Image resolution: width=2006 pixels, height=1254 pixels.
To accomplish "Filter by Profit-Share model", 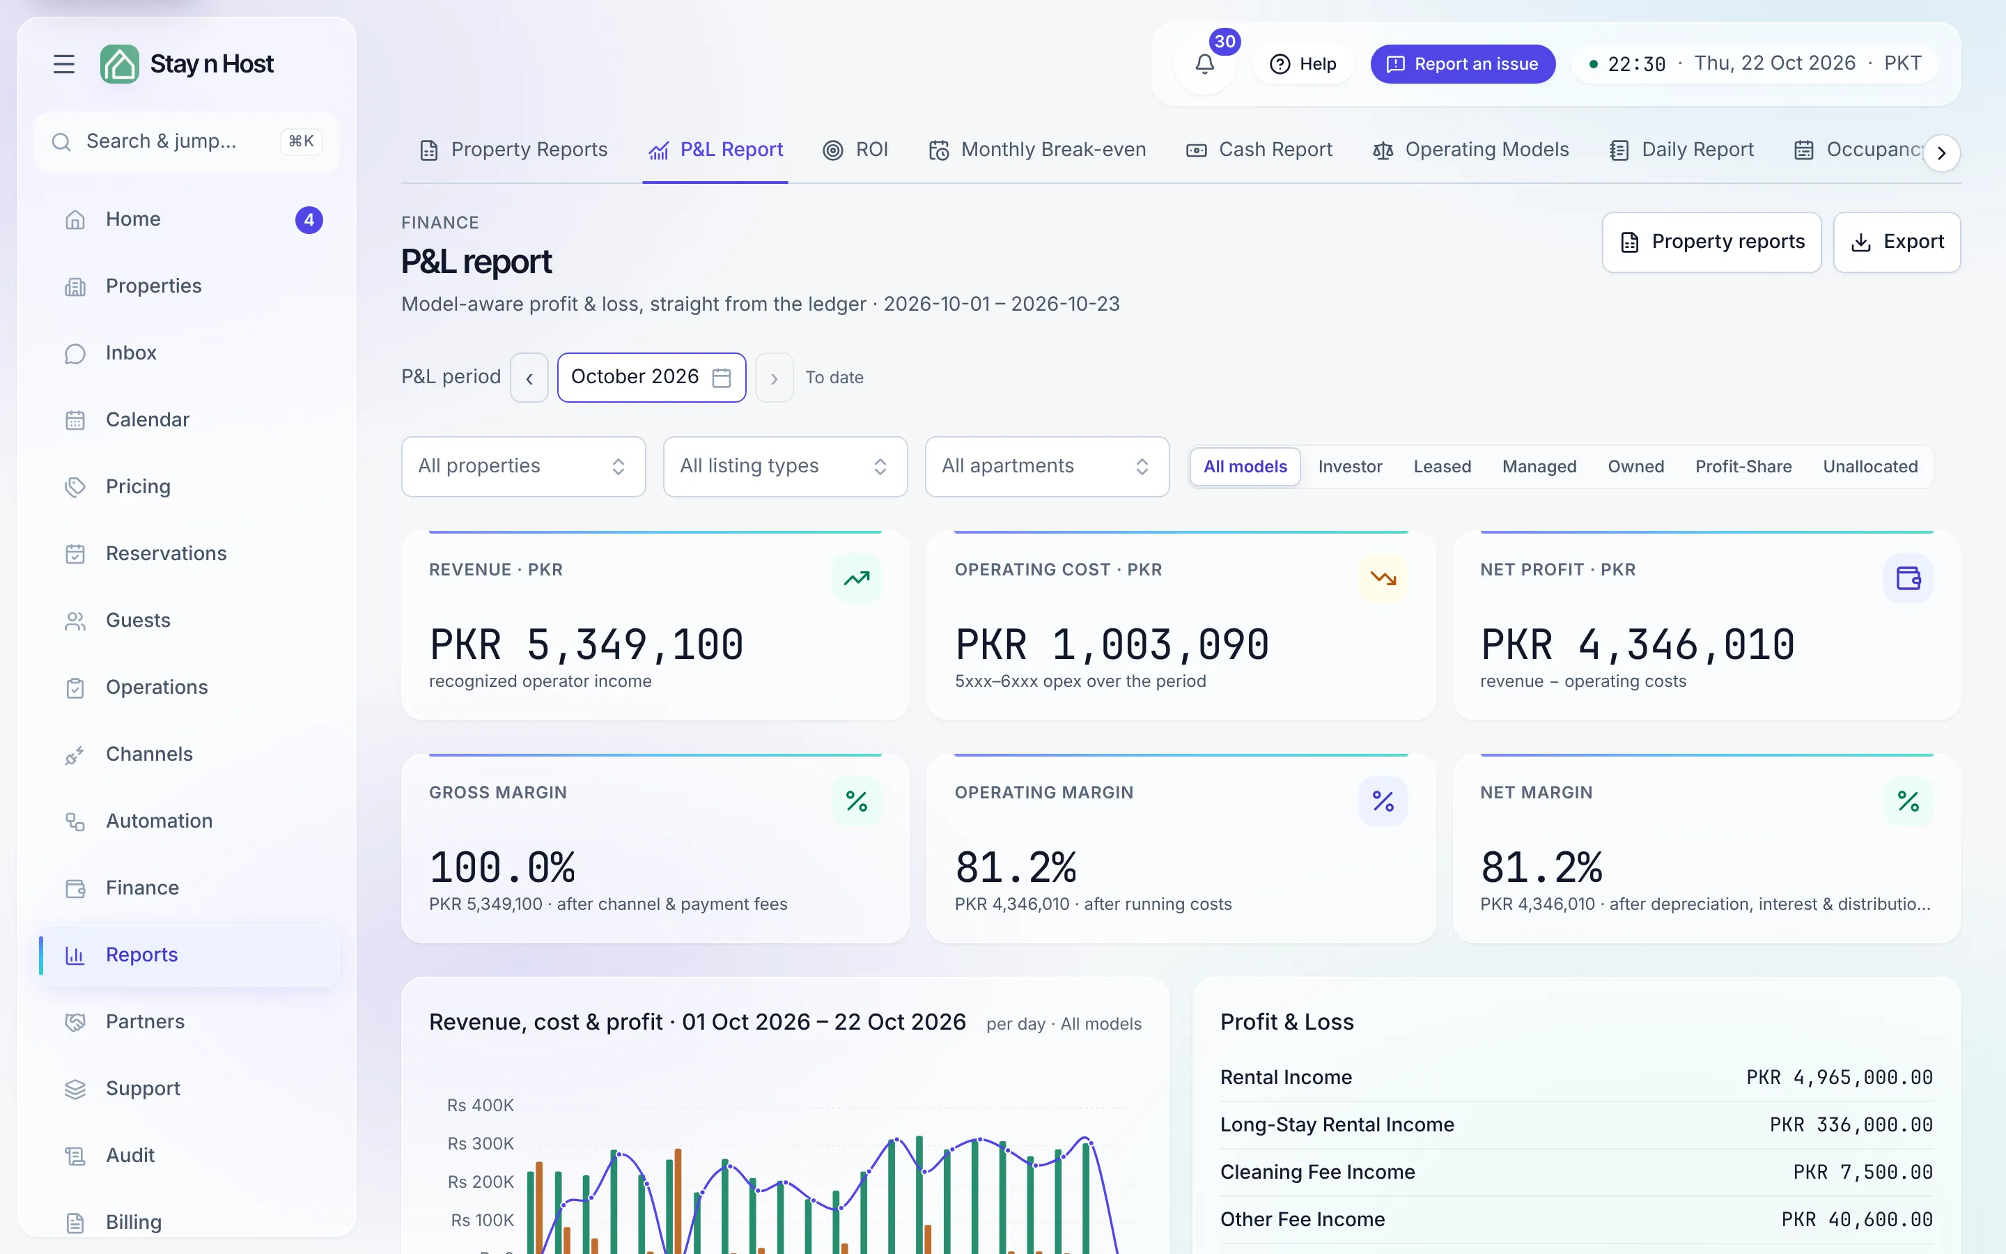I will point(1743,466).
